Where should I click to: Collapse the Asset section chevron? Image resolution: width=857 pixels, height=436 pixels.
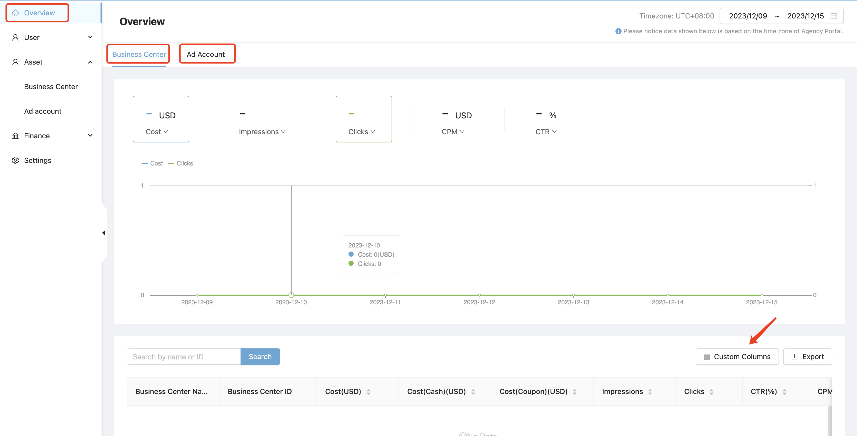(x=90, y=62)
